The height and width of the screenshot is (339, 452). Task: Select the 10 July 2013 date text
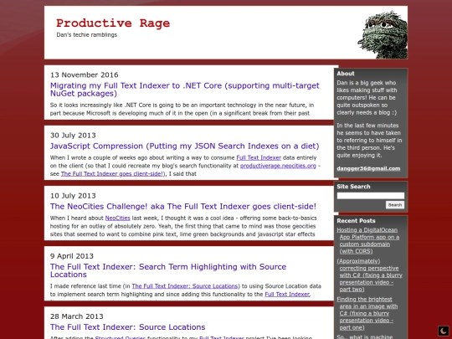point(73,196)
